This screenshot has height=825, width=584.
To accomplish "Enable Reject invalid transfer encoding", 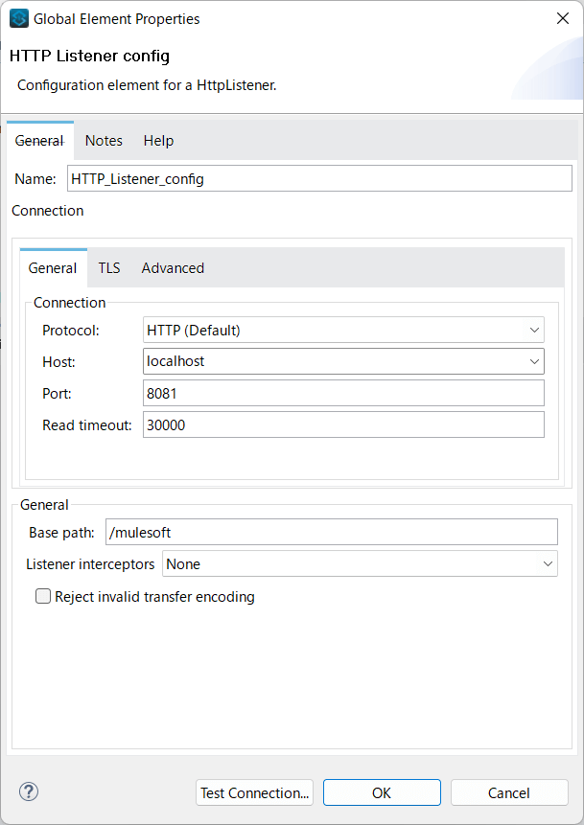I will (43, 597).
